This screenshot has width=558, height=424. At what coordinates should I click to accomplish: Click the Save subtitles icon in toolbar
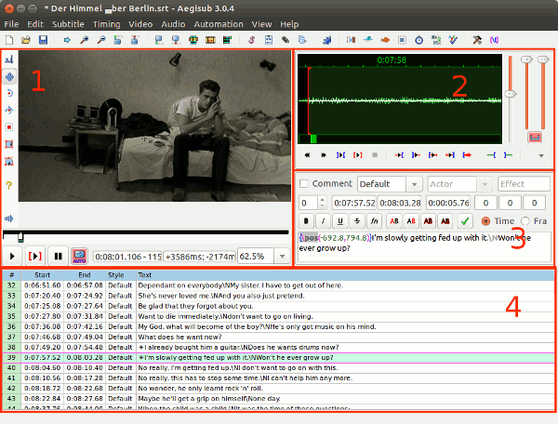tap(43, 40)
